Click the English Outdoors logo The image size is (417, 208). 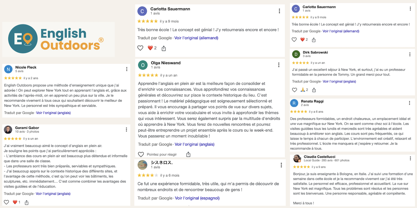point(58,39)
